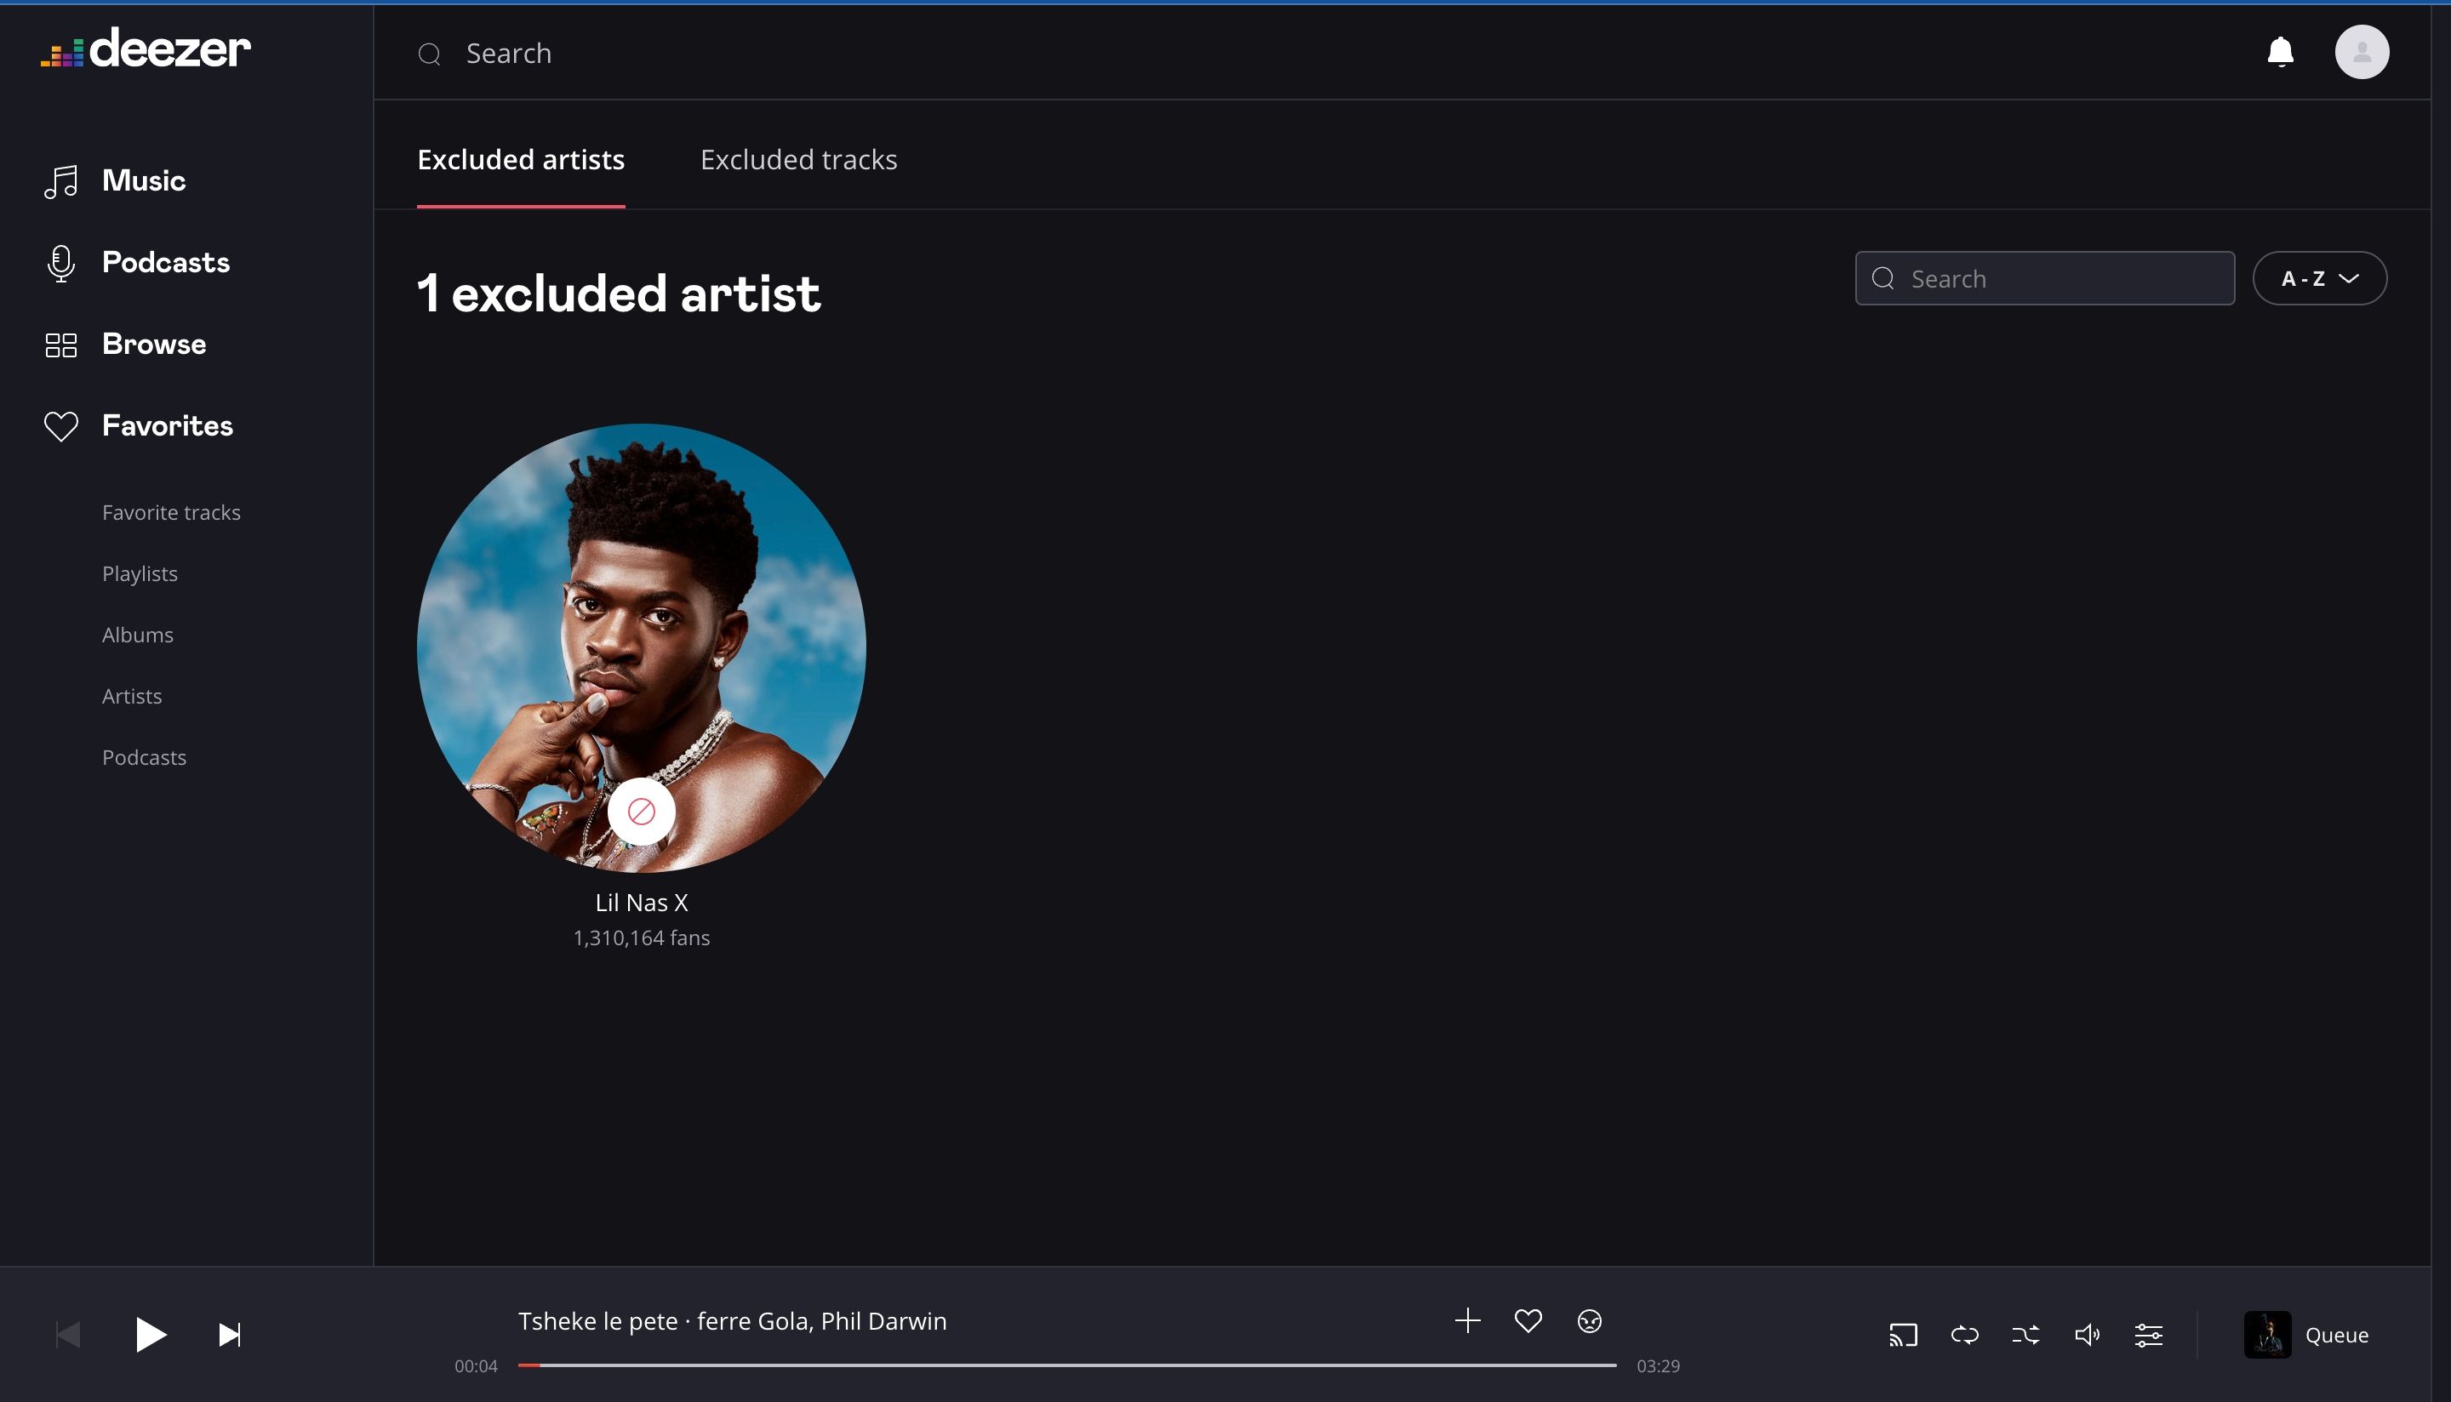This screenshot has height=1402, width=2451.
Task: Select the Podcasts section in the sidebar
Action: [x=166, y=262]
